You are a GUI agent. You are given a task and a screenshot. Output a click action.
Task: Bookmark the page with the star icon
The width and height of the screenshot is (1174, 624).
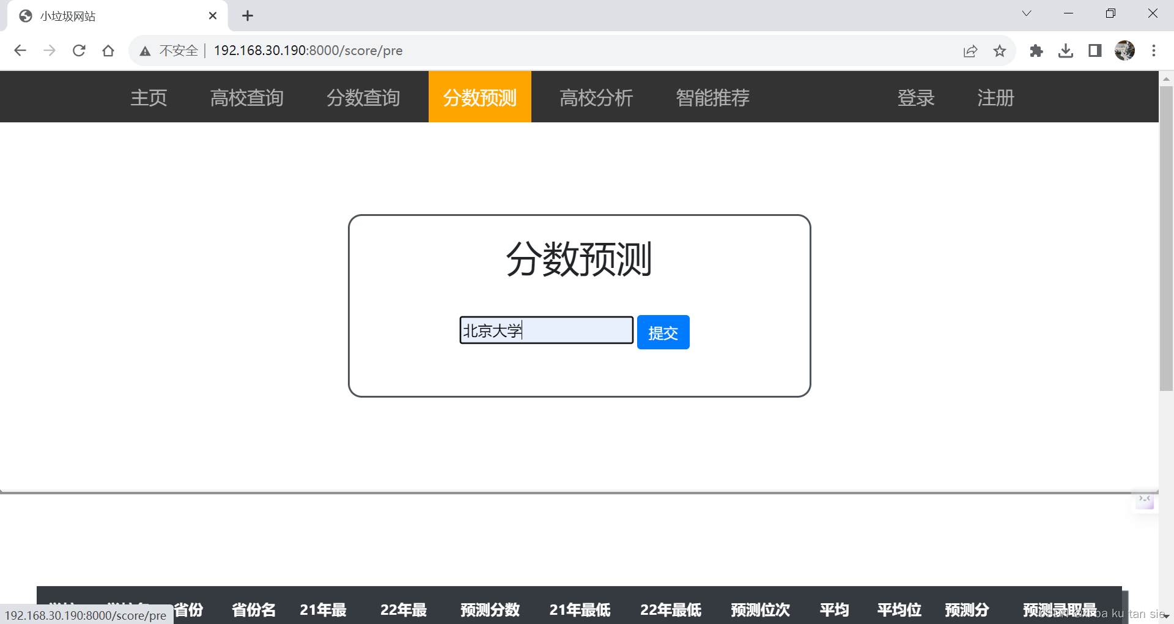pyautogui.click(x=1000, y=51)
